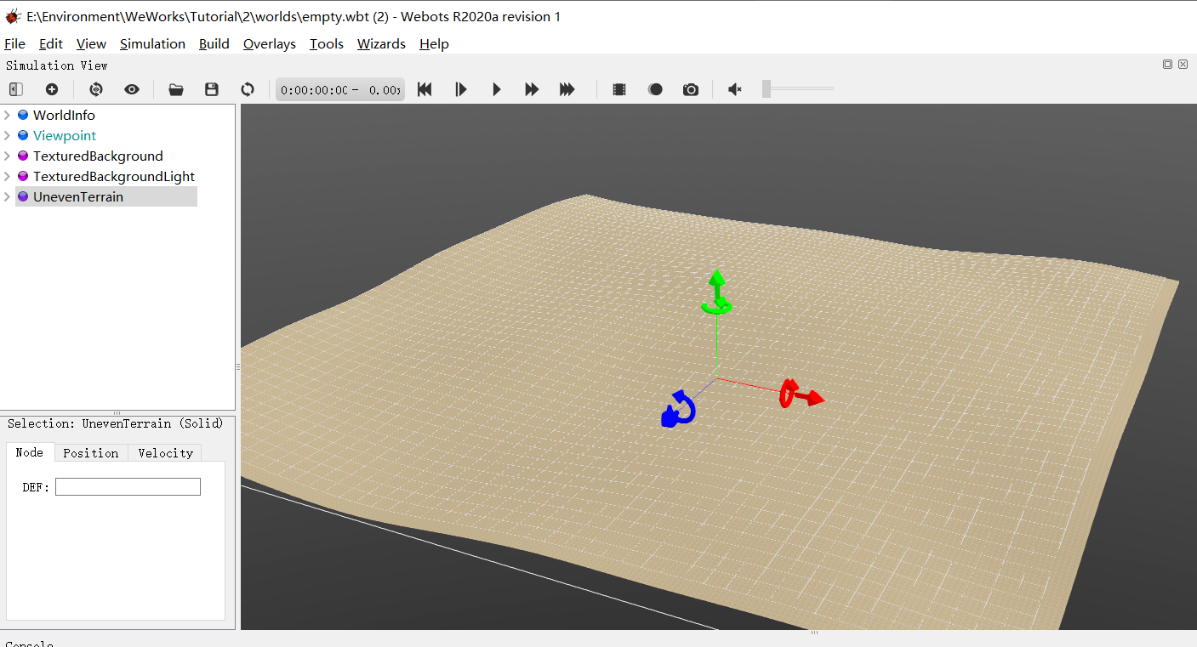Reset simulation with rewind button
The width and height of the screenshot is (1197, 647).
(425, 89)
